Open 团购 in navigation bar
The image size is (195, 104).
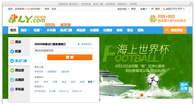pyautogui.click(x=140, y=30)
